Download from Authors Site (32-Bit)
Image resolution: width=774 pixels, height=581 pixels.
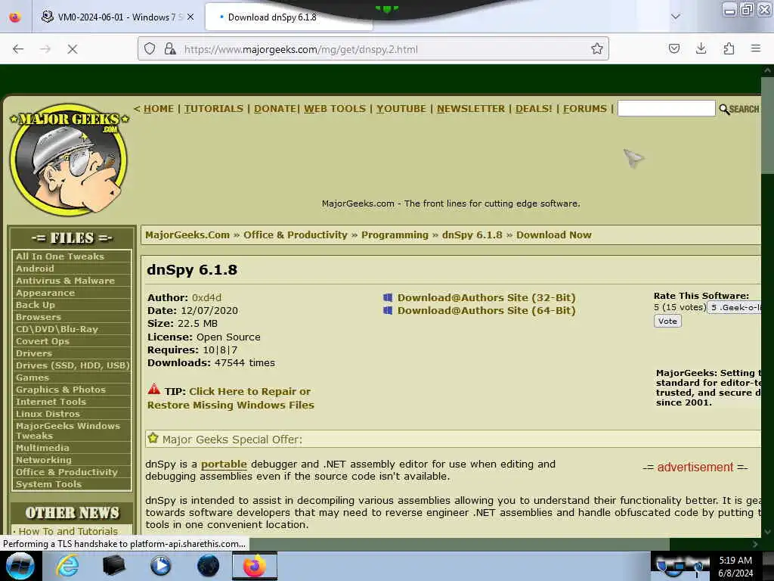[x=486, y=297]
